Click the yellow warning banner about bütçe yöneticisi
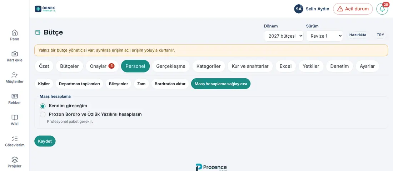Viewport: 393px width, 171px height. 211,50
